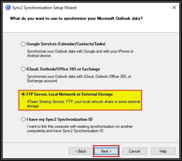Screen dimensions: 182x161
Task: Open Help for this wizard
Action: click(x=163, y=151)
